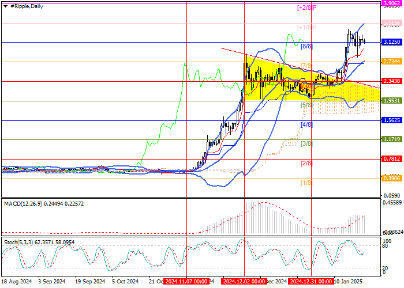Click the red 2.3438 price tag
The width and height of the screenshot is (404, 288).
pos(391,81)
